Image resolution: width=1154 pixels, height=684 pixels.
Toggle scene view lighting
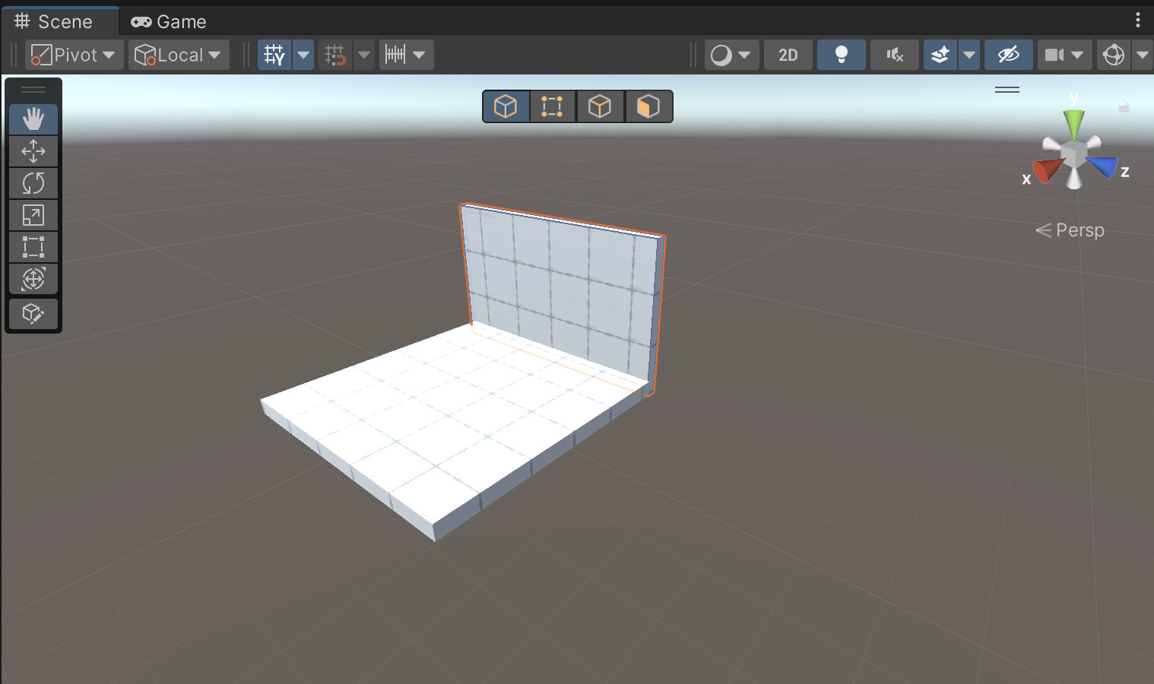[x=841, y=54]
